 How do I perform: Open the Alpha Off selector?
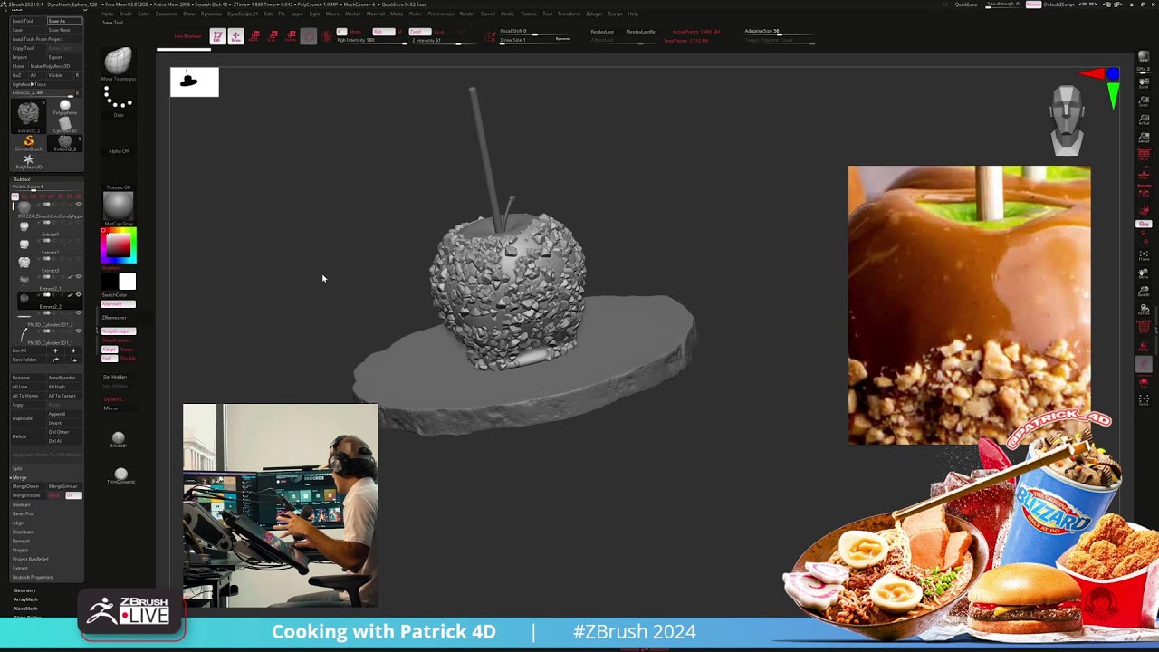[118, 136]
